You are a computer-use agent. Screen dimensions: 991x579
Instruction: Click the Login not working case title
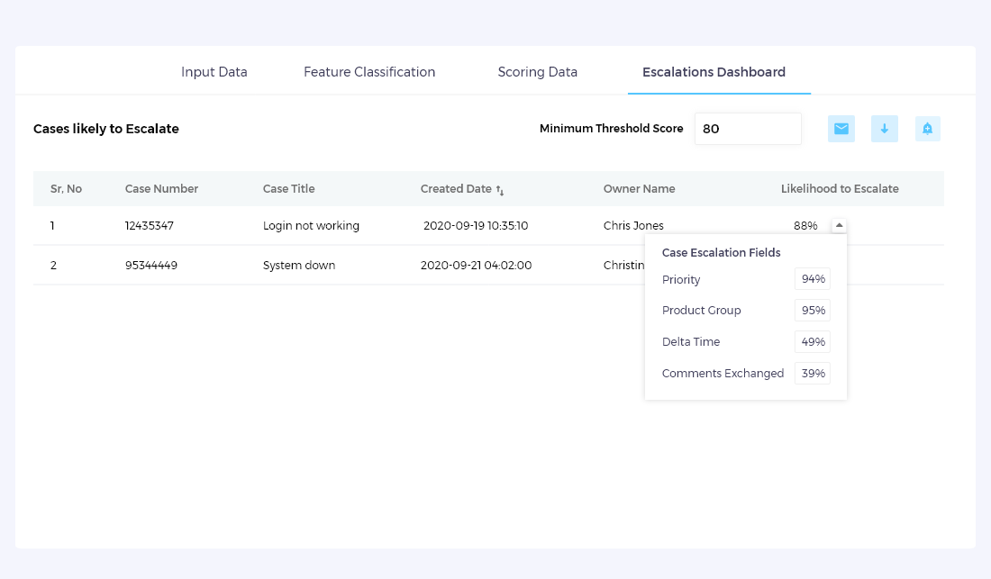click(x=311, y=226)
